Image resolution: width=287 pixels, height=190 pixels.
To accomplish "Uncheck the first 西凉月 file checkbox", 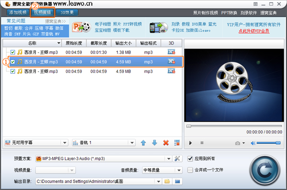I will click(12, 52).
